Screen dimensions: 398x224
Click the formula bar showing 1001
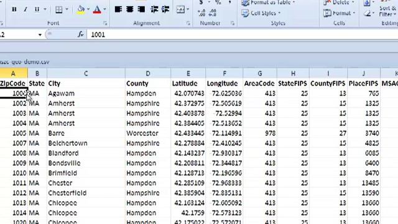click(243, 35)
